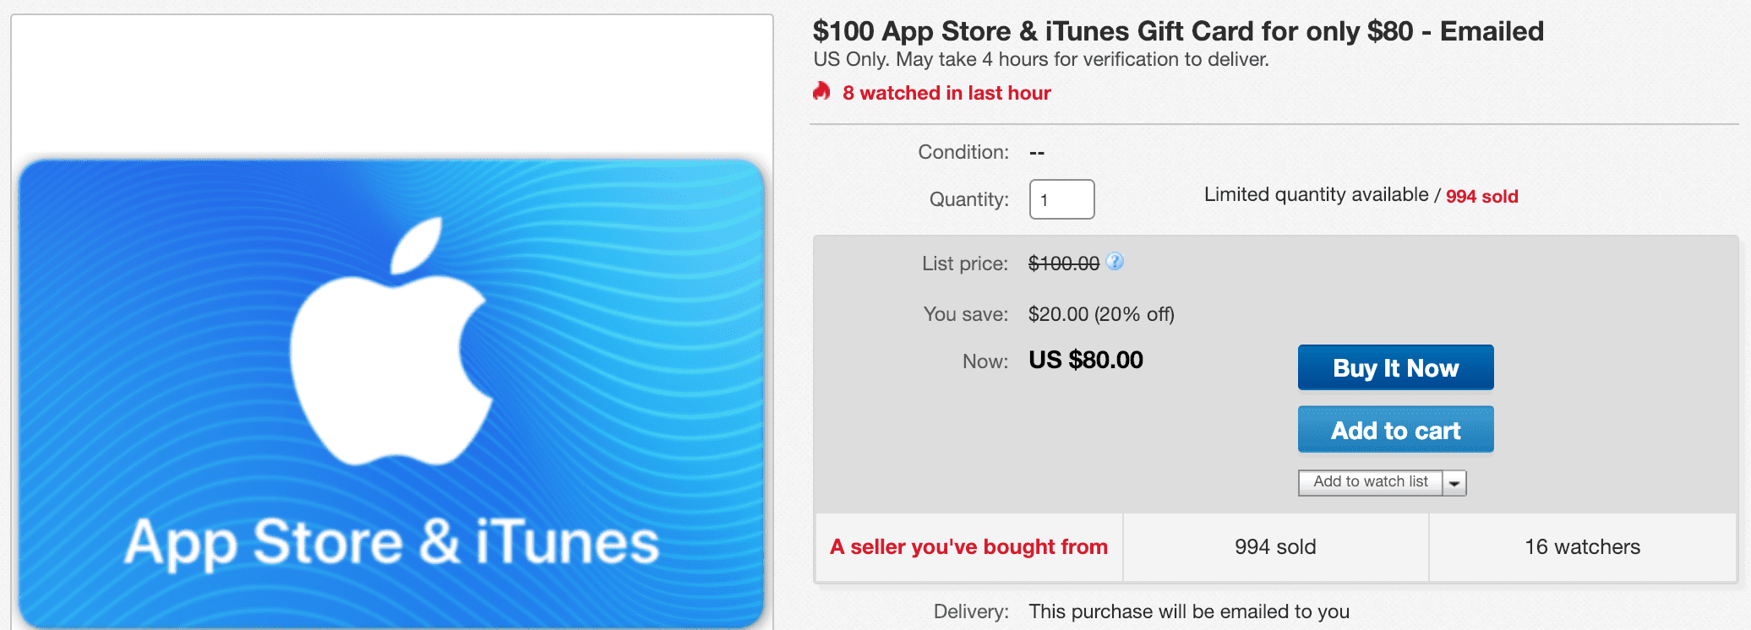Click the crossed-out $100.00 list price
Image resolution: width=1751 pixels, height=630 pixels.
click(1063, 264)
